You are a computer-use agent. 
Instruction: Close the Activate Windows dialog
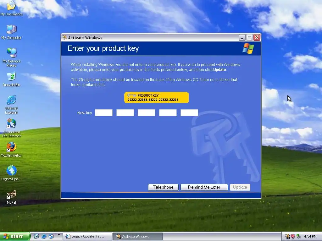point(257,38)
